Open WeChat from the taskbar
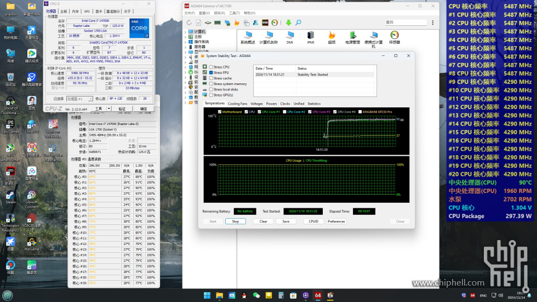537x302 pixels. click(256, 295)
